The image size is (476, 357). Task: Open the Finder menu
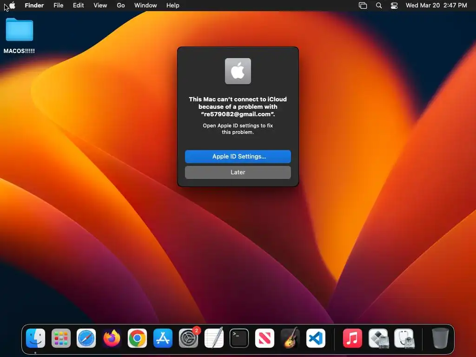click(34, 6)
